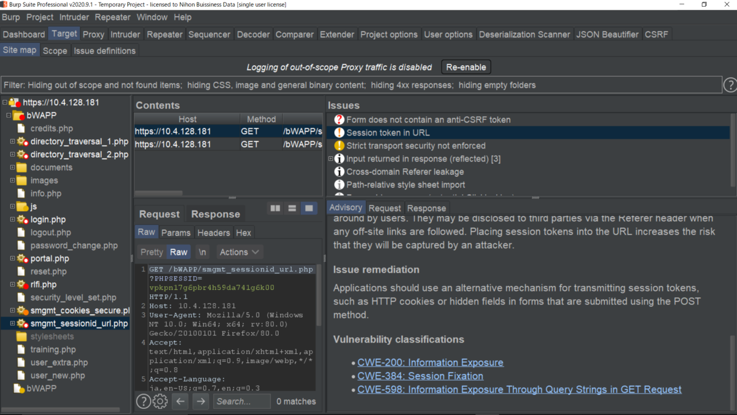Open issue Request tab beside Advisory

tap(384, 208)
